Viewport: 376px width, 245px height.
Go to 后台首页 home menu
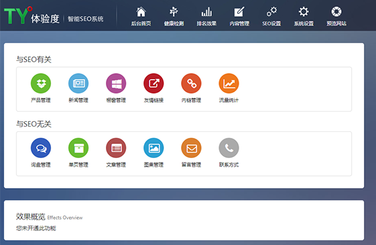(x=141, y=16)
